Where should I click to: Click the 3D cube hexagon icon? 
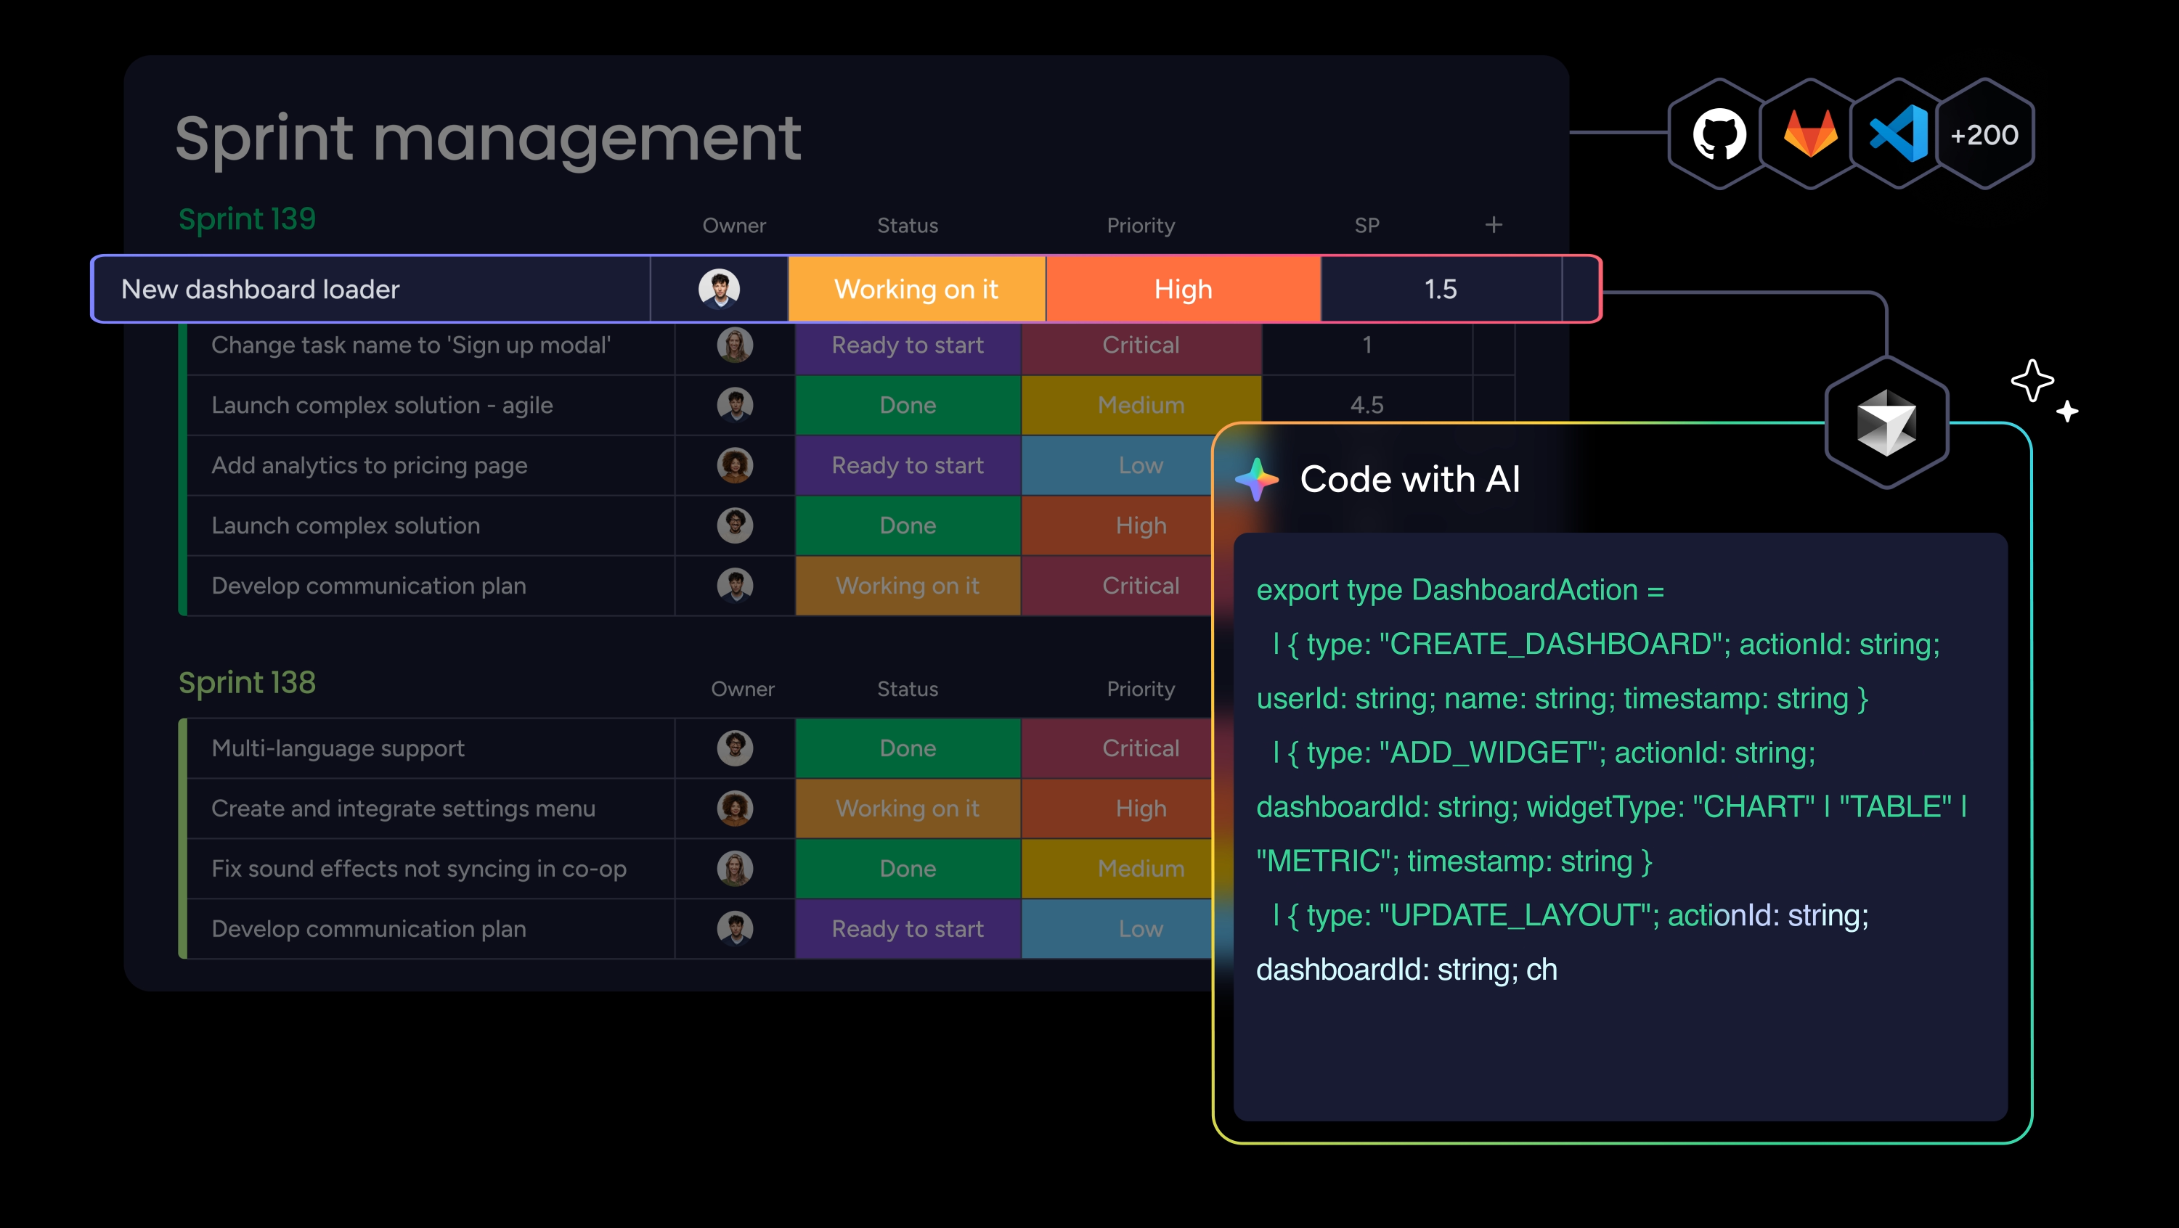coord(1886,423)
